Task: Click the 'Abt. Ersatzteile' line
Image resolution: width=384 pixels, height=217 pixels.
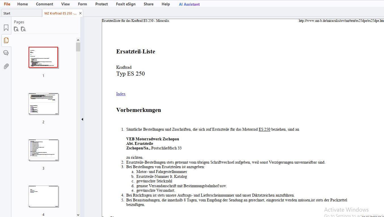Action: pos(140,143)
